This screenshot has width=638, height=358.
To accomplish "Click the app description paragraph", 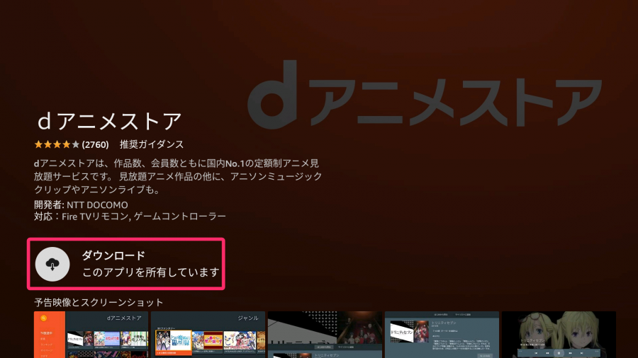I will click(178, 176).
